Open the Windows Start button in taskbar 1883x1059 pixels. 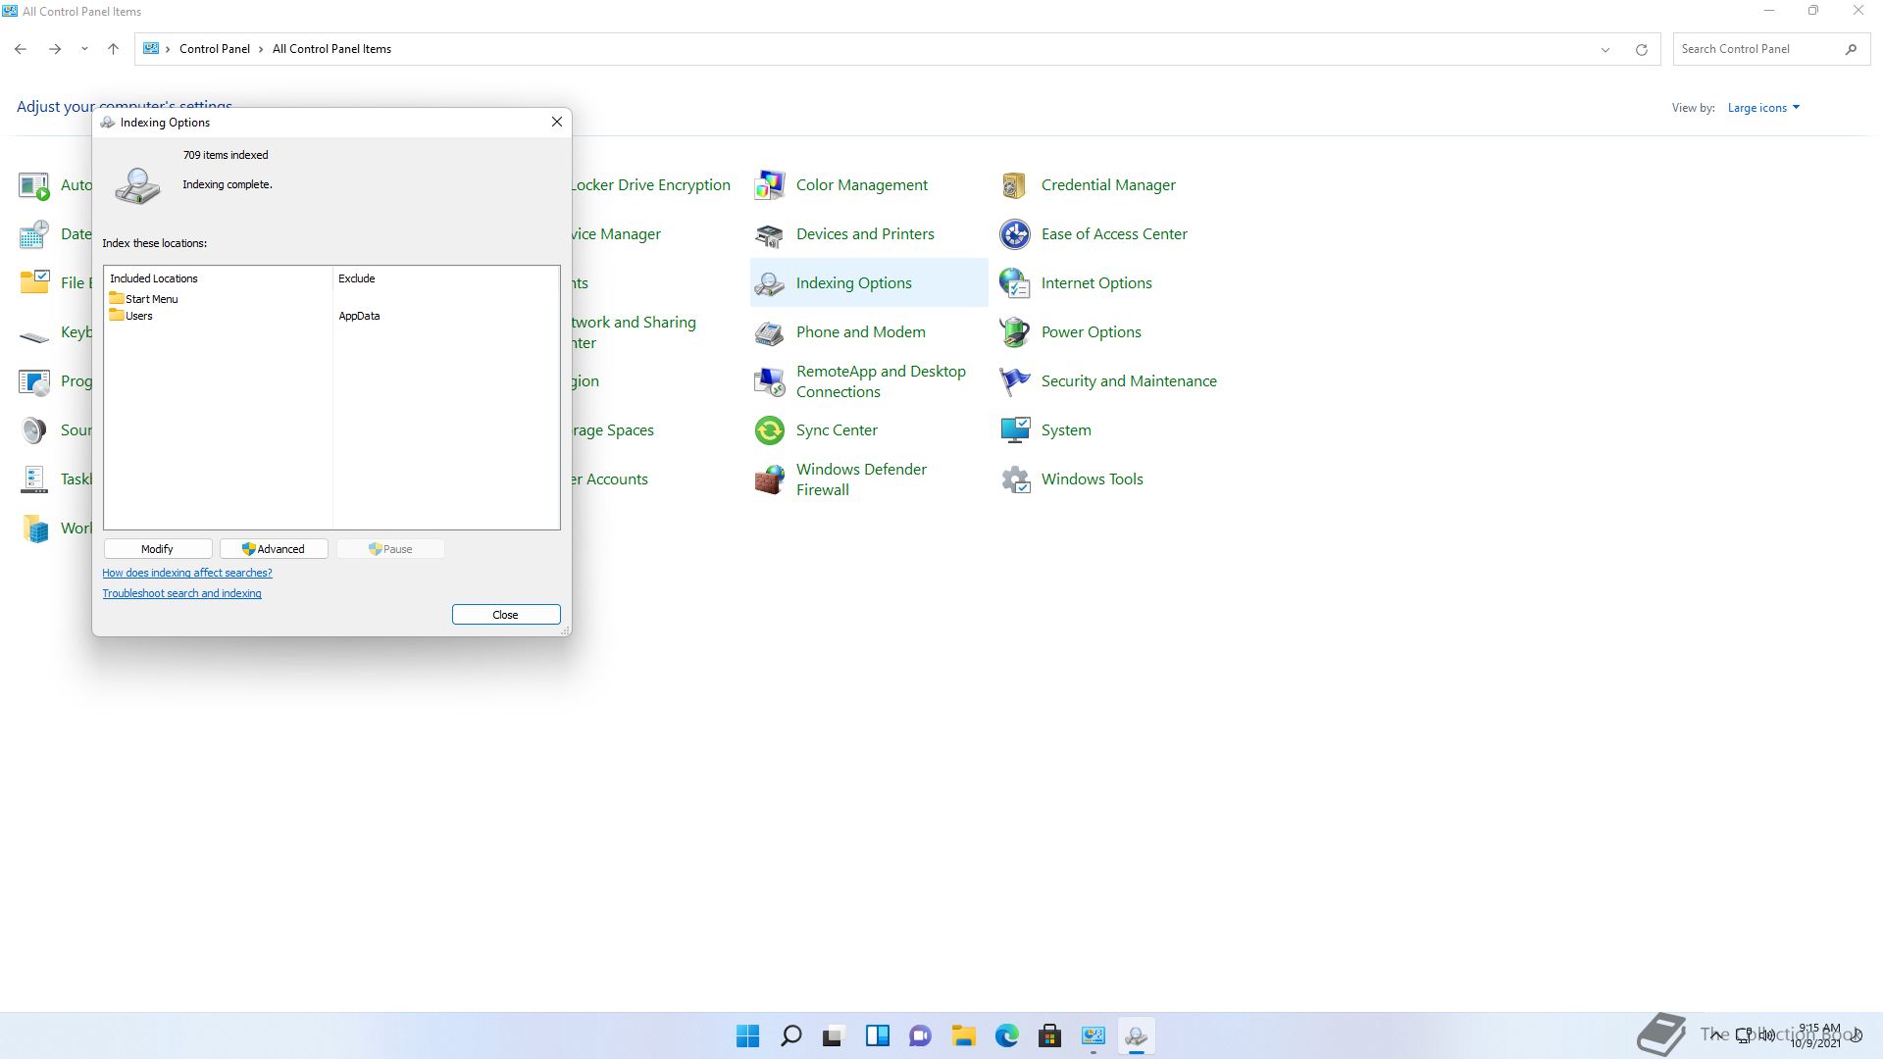[747, 1035]
